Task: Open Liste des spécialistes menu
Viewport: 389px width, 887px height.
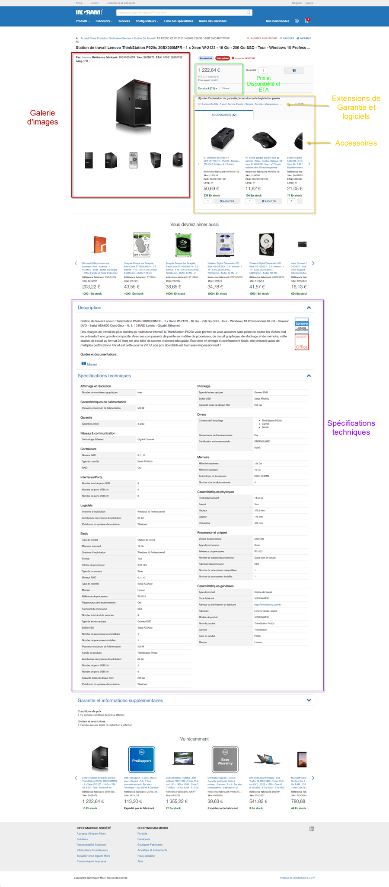Action: click(x=179, y=21)
